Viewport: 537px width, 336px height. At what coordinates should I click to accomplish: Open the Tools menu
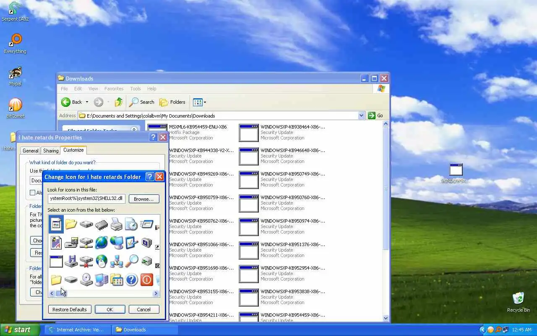(x=135, y=89)
